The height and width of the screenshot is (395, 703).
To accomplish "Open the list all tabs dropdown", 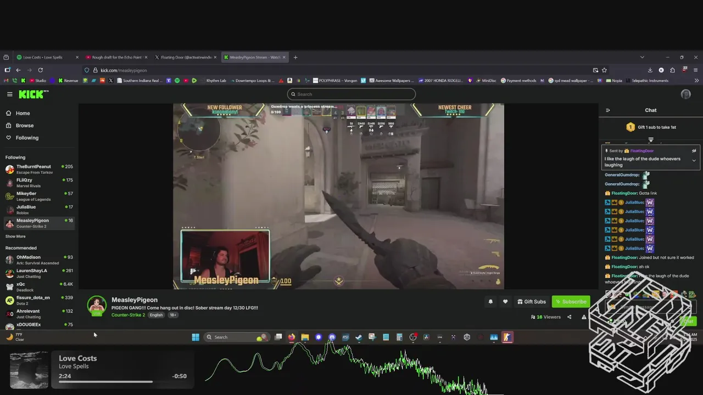I will 642,57.
